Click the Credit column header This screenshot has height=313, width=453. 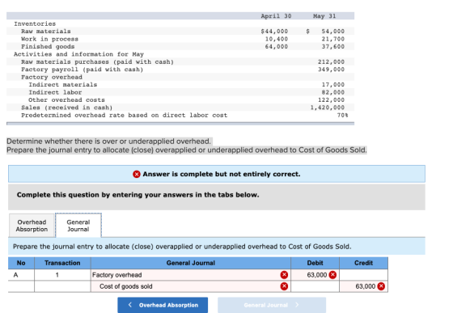point(364,263)
